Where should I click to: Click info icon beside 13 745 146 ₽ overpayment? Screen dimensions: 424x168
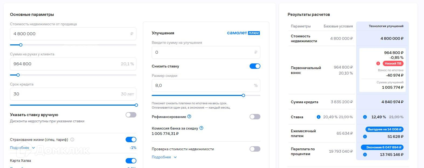click(365, 155)
